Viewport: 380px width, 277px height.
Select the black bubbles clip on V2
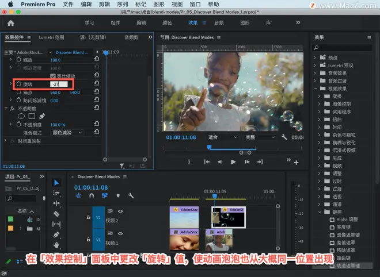point(229,217)
